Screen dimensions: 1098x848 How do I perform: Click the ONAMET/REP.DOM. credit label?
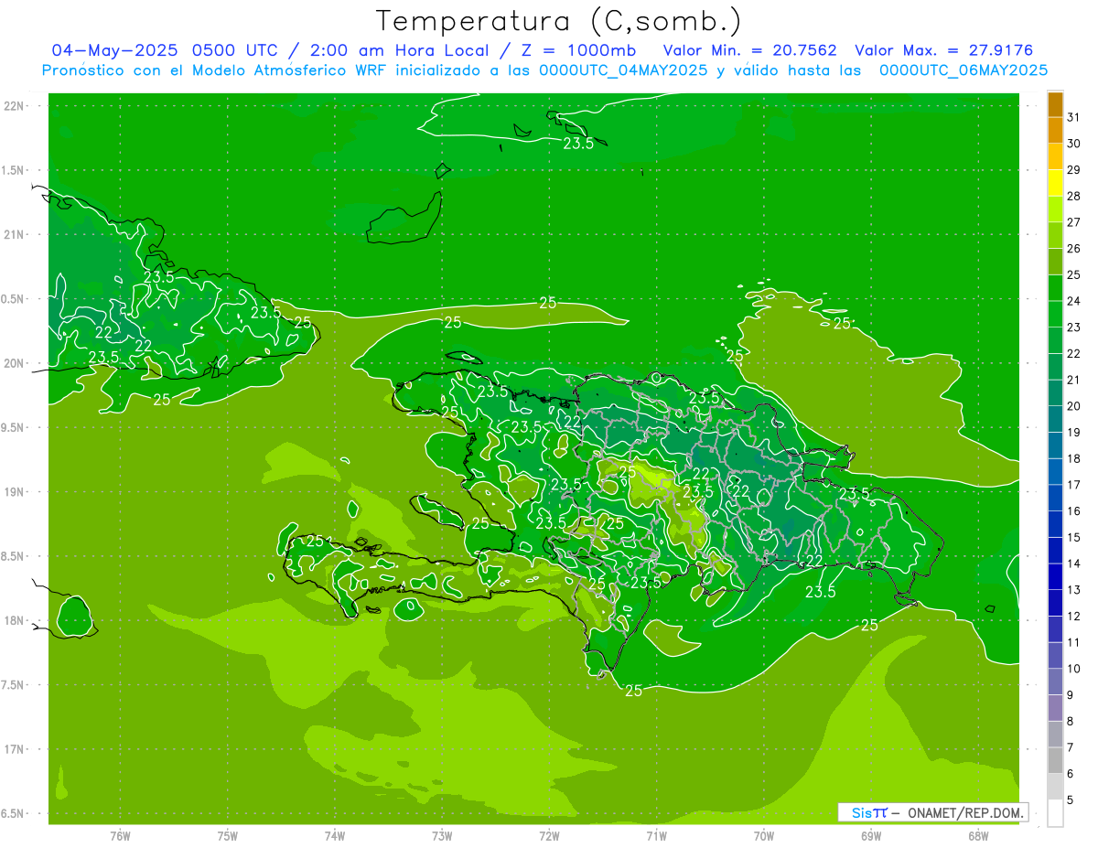[x=967, y=812]
